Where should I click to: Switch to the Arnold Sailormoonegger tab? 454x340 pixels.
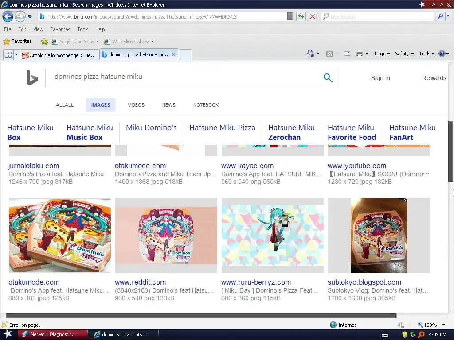click(60, 54)
